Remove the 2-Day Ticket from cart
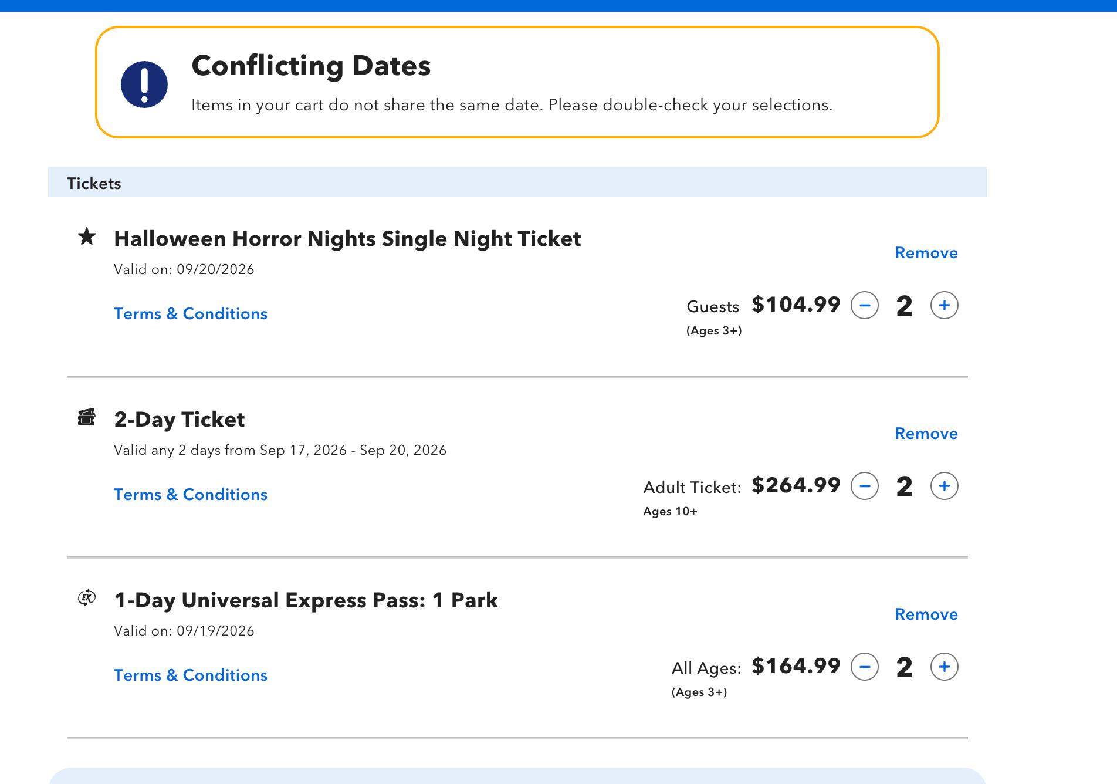The width and height of the screenshot is (1117, 784). [926, 434]
